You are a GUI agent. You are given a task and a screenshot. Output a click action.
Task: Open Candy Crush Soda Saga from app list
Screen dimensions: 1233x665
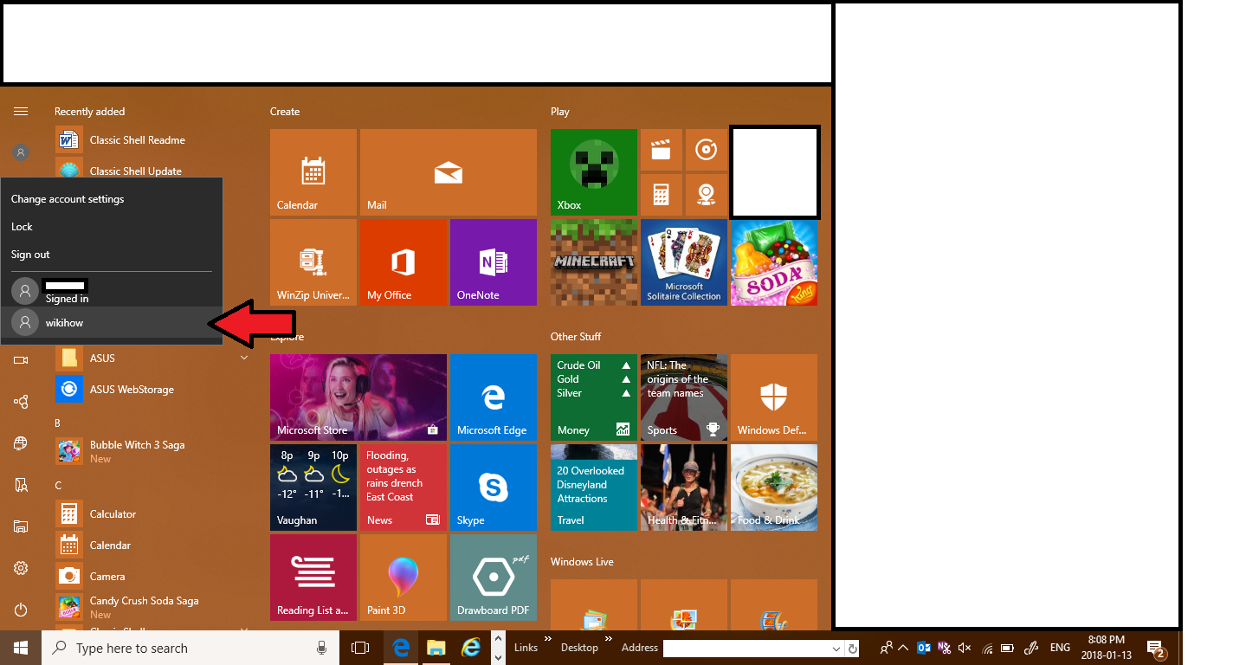tap(152, 607)
